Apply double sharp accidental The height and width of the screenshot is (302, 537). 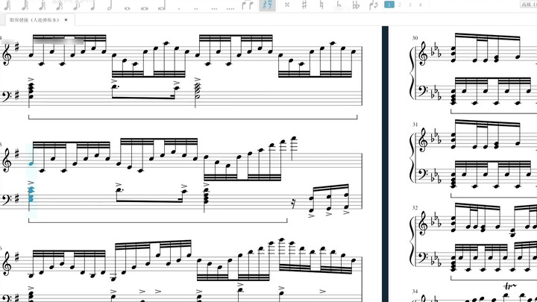287,4
